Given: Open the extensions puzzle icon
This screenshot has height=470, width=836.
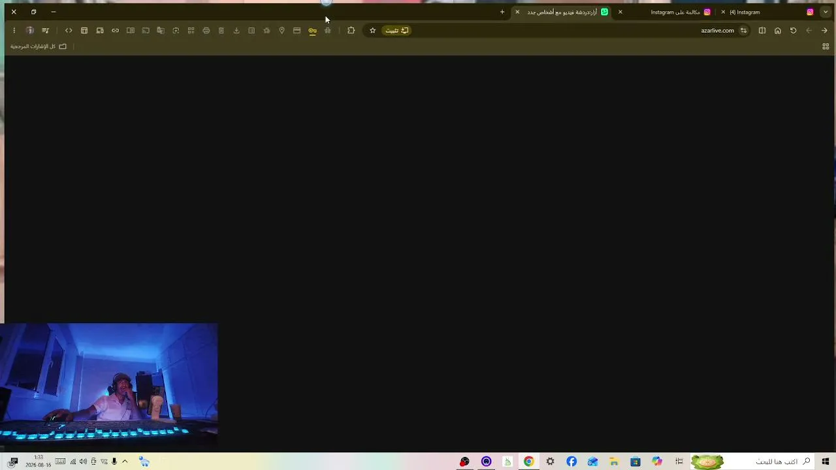Looking at the screenshot, I should point(351,31).
